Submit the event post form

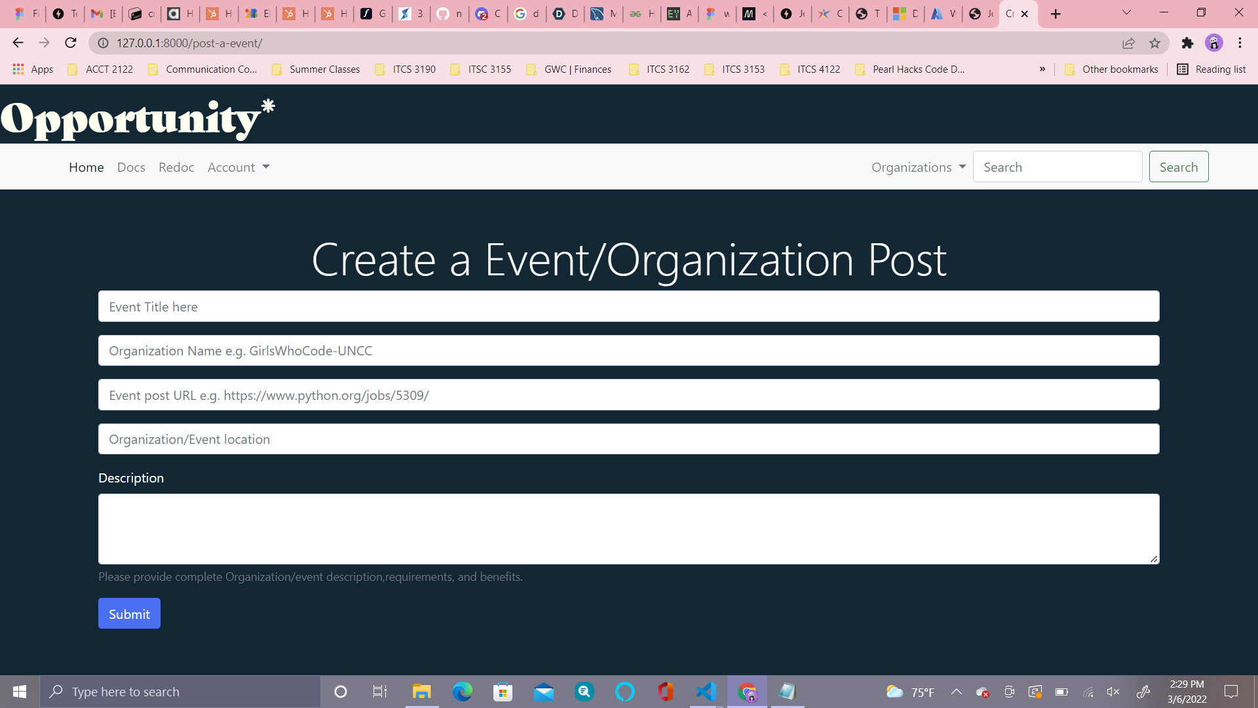[x=128, y=614]
